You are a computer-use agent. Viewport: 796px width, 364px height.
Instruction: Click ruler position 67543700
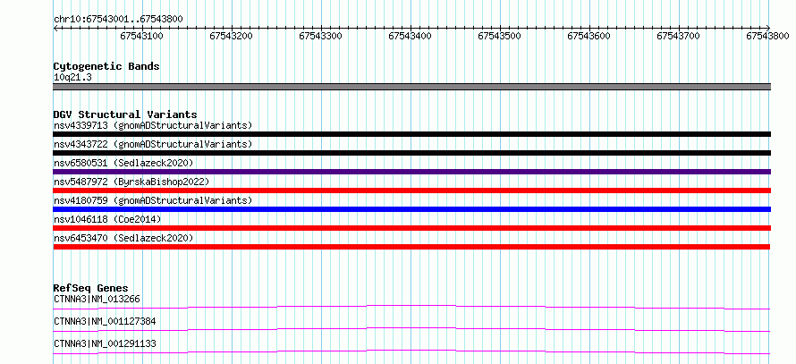(678, 36)
